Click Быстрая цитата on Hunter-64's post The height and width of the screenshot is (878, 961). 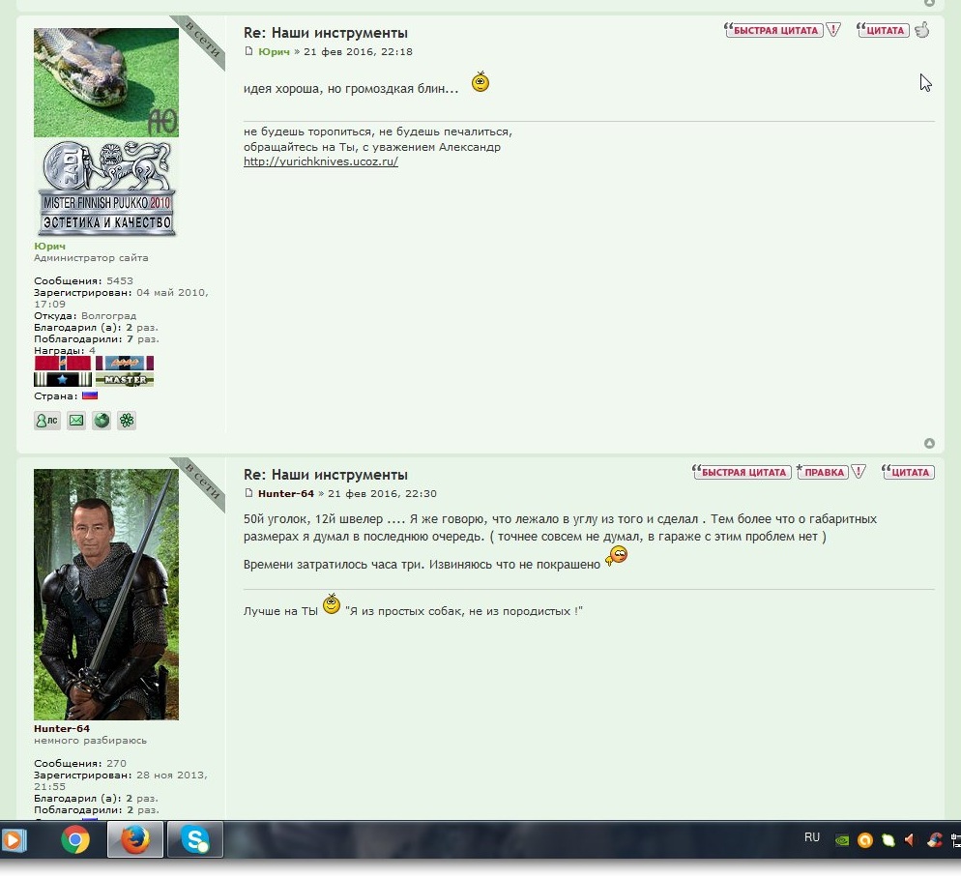tap(742, 472)
